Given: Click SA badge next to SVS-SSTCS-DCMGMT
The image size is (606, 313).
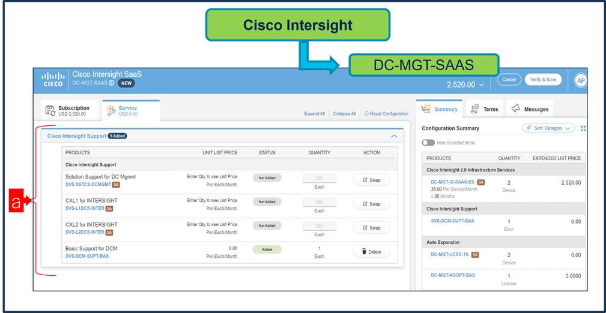Looking at the screenshot, I should tap(115, 185).
